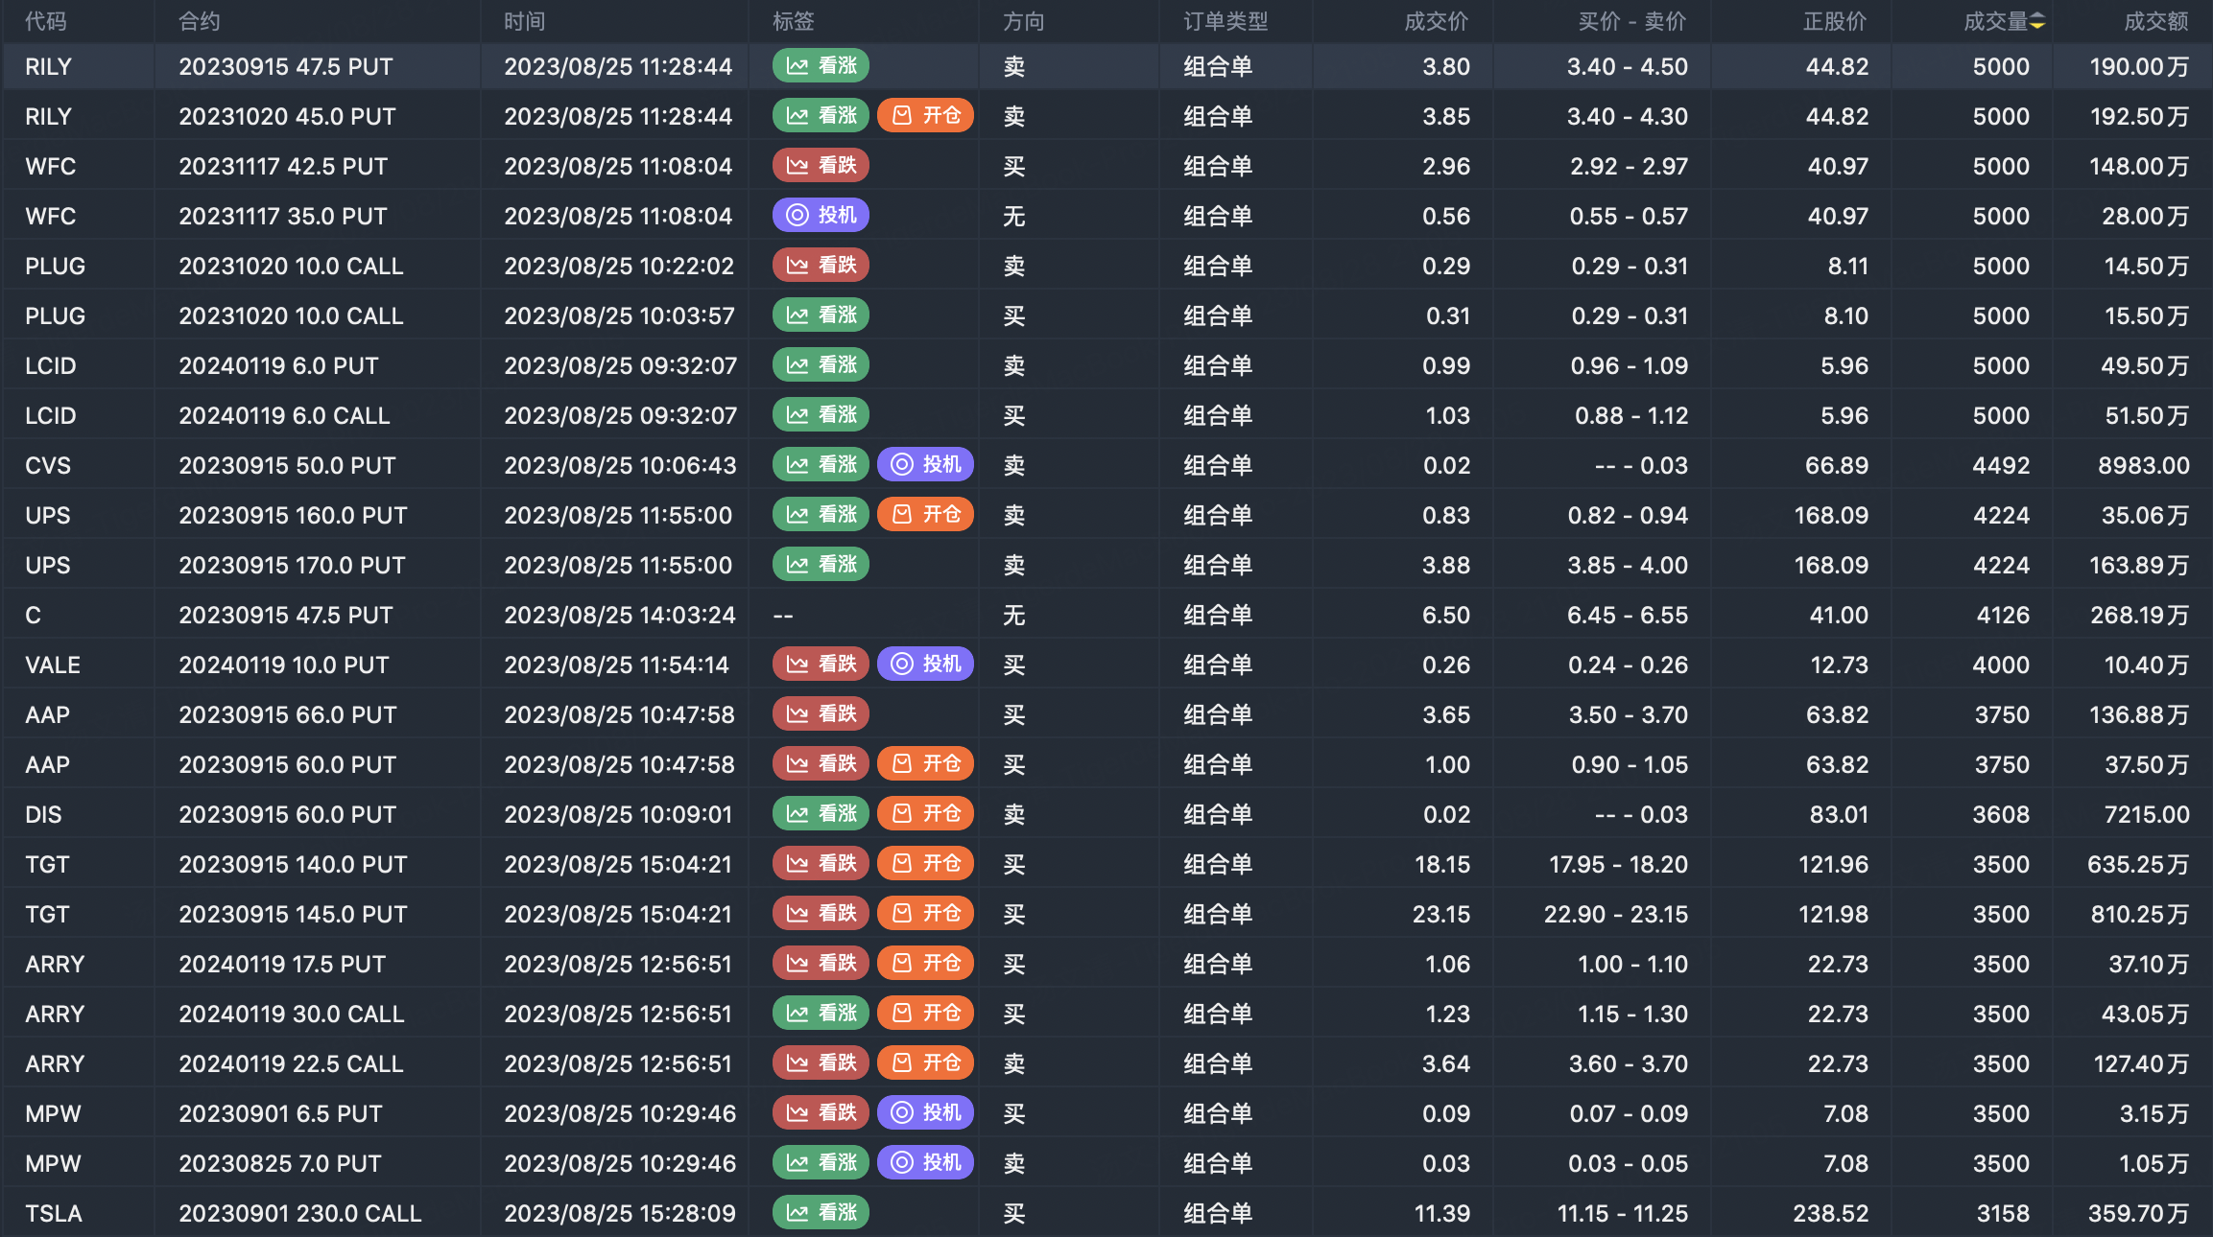The image size is (2213, 1237).
Task: Click the 看涨 tag on RILY 47.5 PUT
Action: (821, 66)
